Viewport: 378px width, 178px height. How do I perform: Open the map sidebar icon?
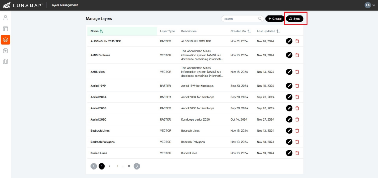[x=6, y=62]
